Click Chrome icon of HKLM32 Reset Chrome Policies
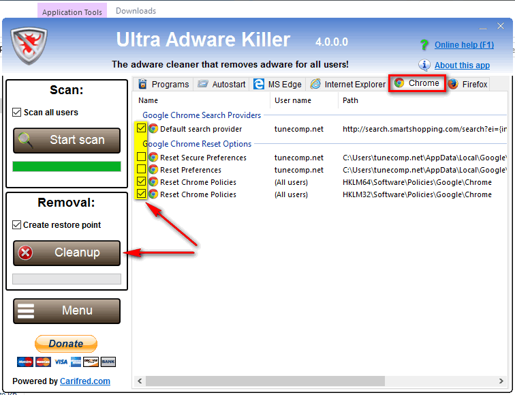515x395 pixels. click(153, 194)
